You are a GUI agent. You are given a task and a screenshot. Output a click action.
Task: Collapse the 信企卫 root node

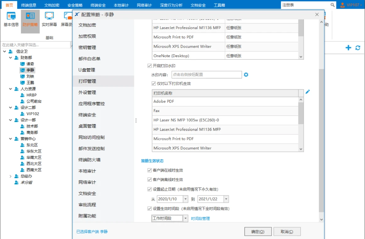(x=4, y=51)
